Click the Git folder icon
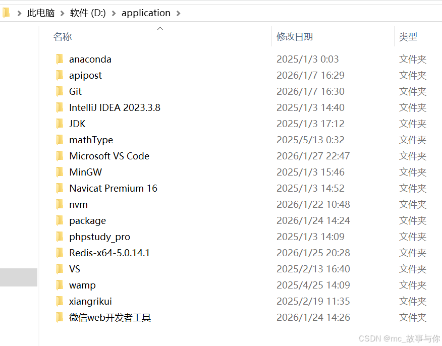442x346 pixels. click(60, 91)
